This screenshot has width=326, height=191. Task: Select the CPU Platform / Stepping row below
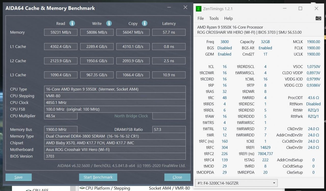107,188
